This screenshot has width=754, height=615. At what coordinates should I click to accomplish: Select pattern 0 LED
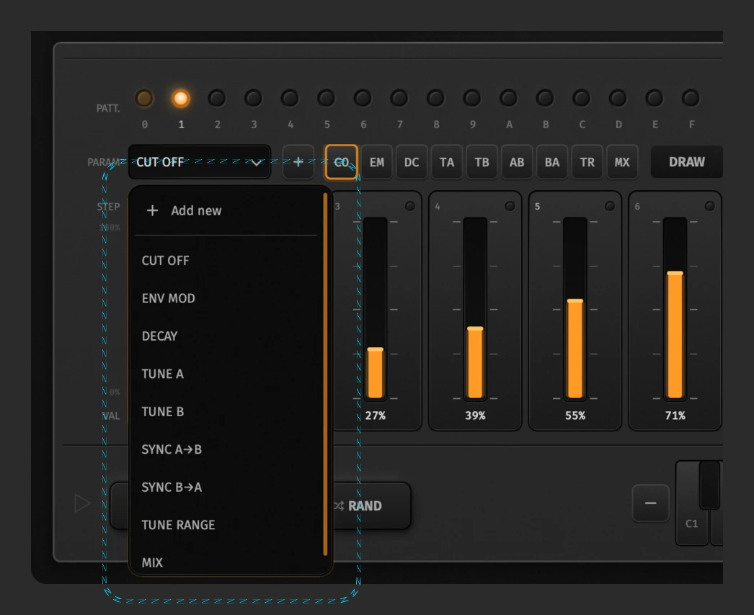144,99
